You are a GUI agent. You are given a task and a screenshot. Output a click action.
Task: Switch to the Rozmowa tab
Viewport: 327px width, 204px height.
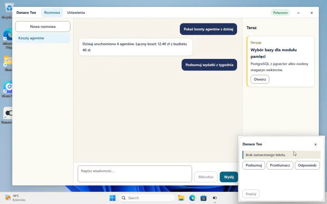[52, 13]
